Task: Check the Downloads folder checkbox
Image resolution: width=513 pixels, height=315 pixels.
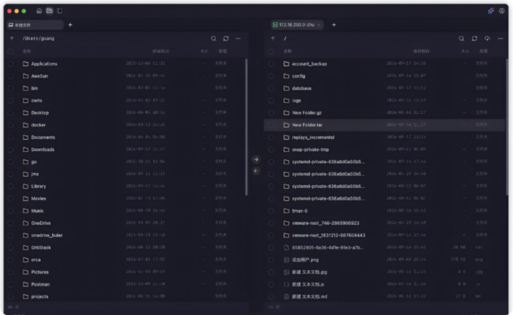Action: (x=11, y=150)
